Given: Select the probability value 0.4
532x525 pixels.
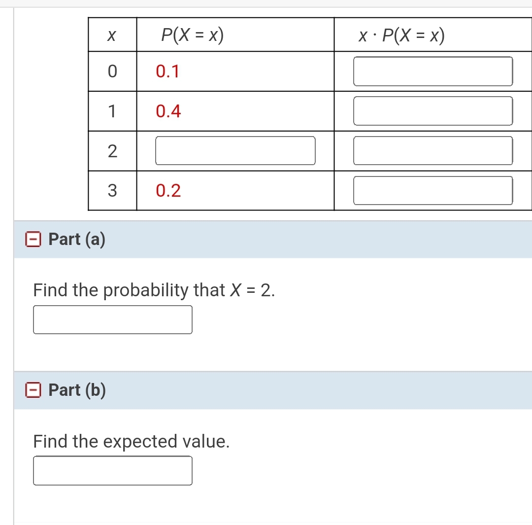Looking at the screenshot, I should point(167,111).
